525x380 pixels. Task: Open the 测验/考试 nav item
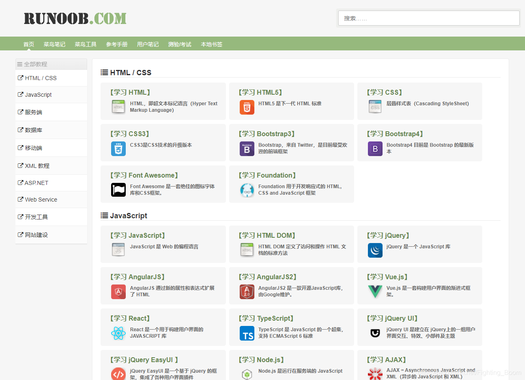click(x=179, y=44)
